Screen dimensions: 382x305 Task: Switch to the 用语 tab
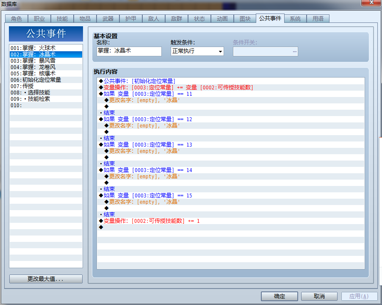(318, 19)
